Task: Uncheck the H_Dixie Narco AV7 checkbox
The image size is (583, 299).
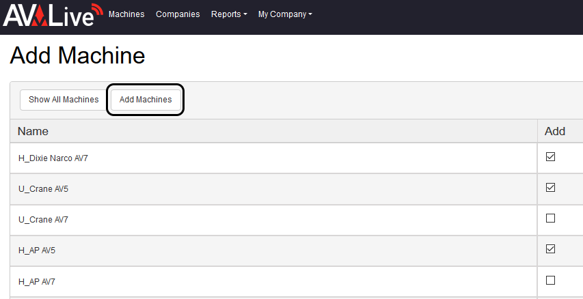Action: pos(551,157)
